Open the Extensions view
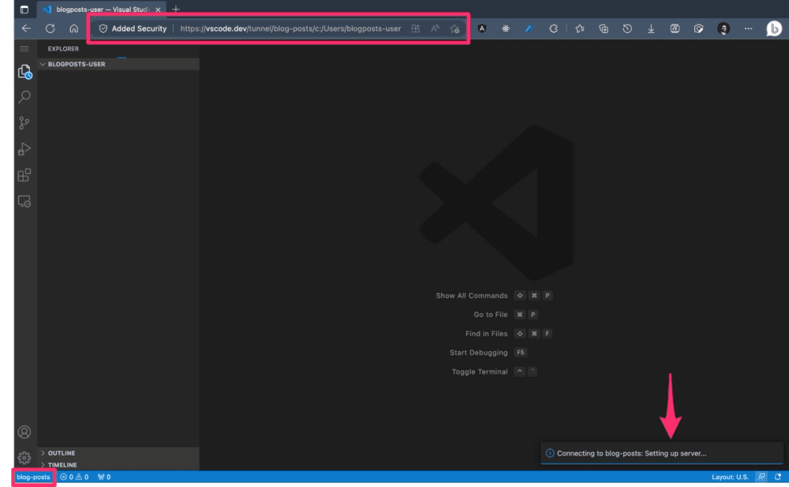The width and height of the screenshot is (789, 487). coord(24,175)
